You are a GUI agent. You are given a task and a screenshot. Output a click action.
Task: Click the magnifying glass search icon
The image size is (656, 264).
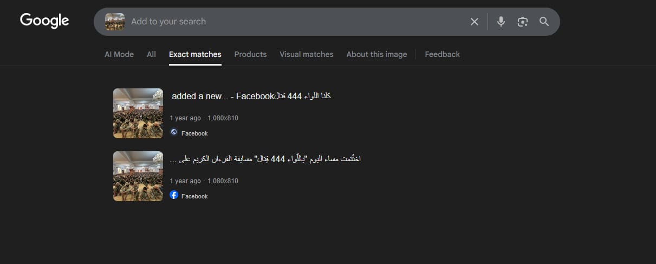[544, 22]
